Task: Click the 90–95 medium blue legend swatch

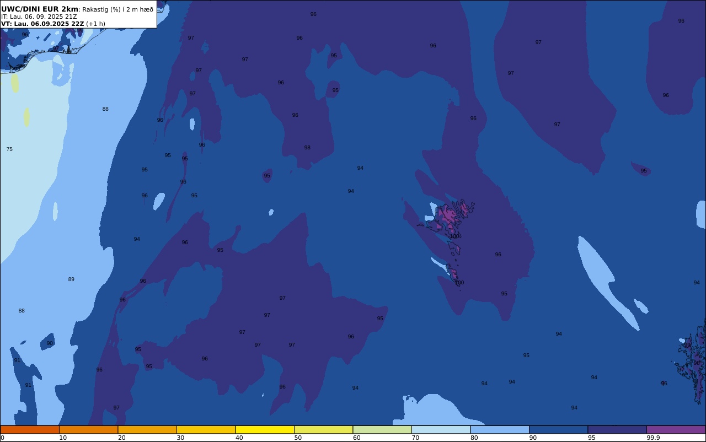Action: pos(558,429)
